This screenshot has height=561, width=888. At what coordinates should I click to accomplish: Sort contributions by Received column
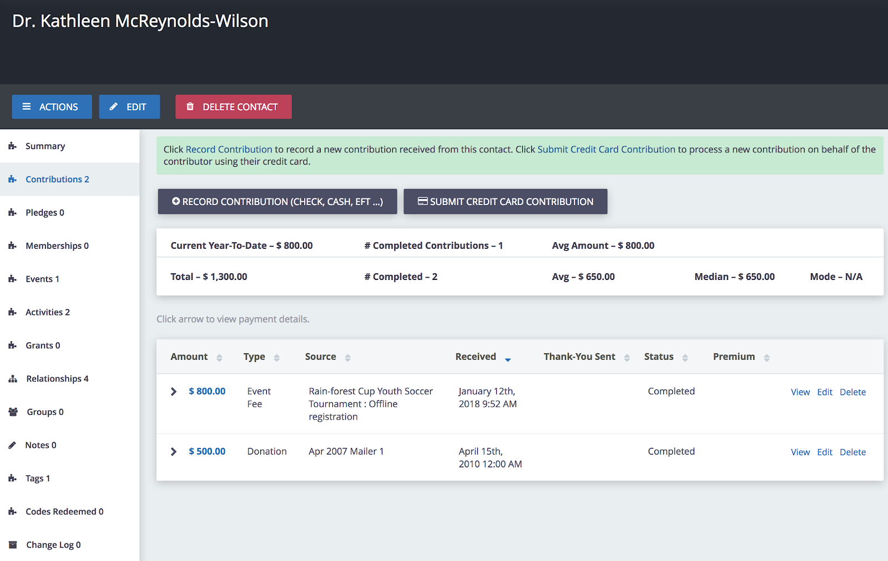508,359
